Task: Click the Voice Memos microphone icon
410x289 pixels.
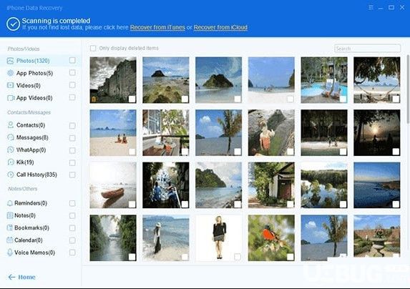Action: (x=10, y=253)
